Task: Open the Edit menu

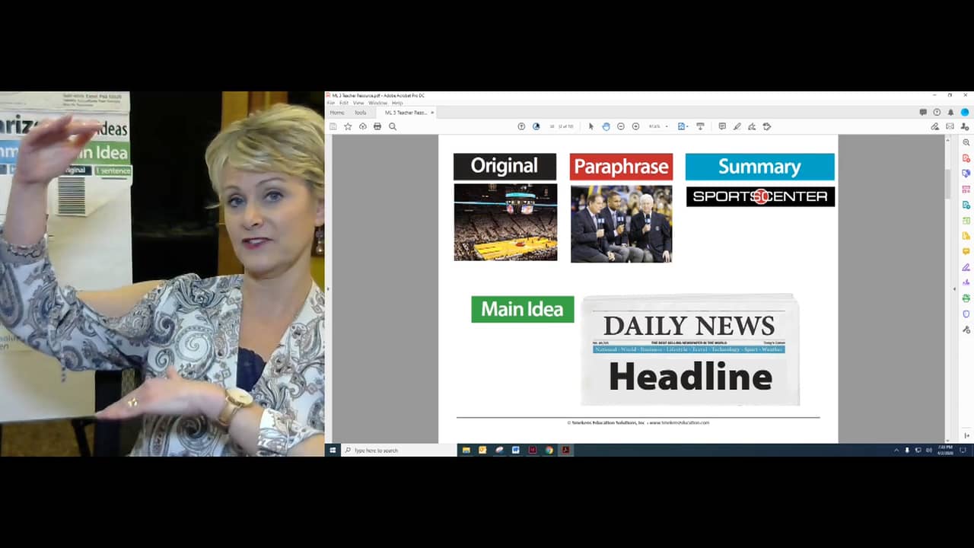Action: pos(344,103)
